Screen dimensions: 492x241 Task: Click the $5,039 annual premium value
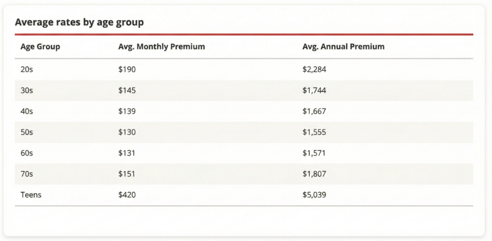tap(314, 195)
